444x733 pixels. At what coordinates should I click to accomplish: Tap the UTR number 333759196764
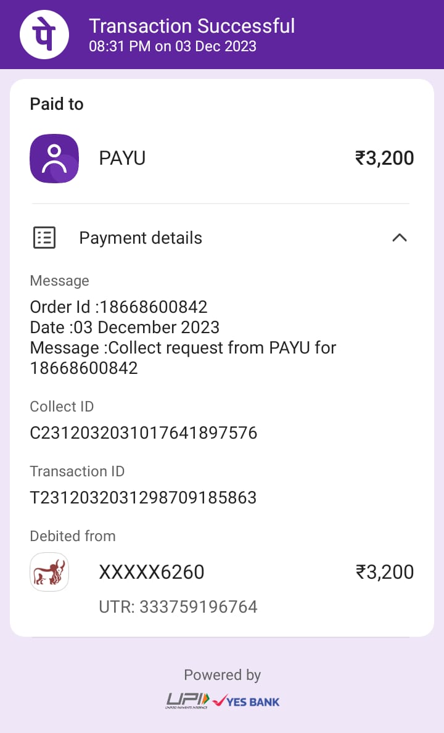click(178, 607)
